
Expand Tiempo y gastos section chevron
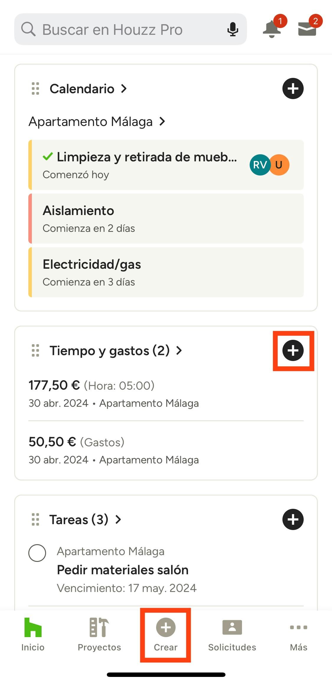point(179,350)
